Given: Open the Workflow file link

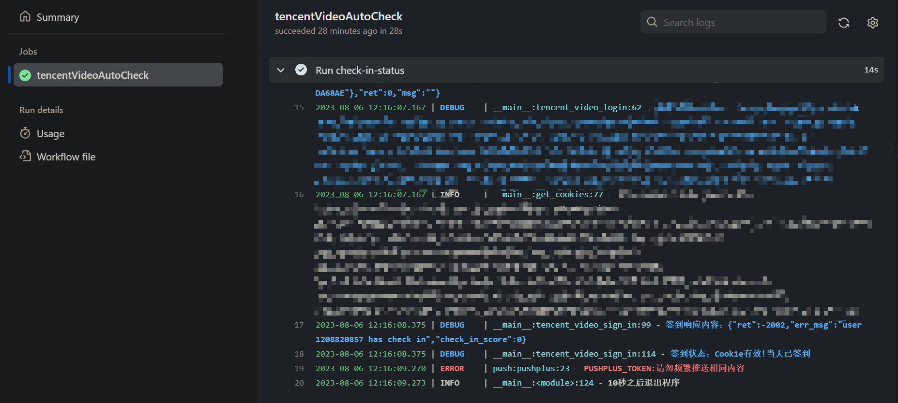Looking at the screenshot, I should tap(66, 157).
